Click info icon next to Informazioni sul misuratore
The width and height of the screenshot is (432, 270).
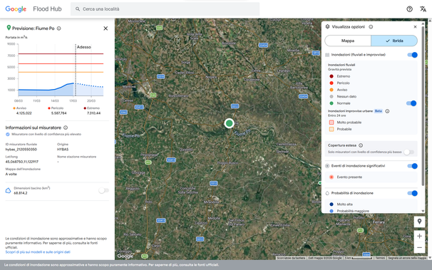coord(66,128)
